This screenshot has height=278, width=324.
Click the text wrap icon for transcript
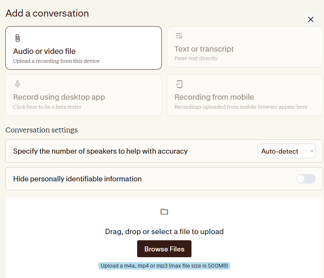pyautogui.click(x=179, y=36)
